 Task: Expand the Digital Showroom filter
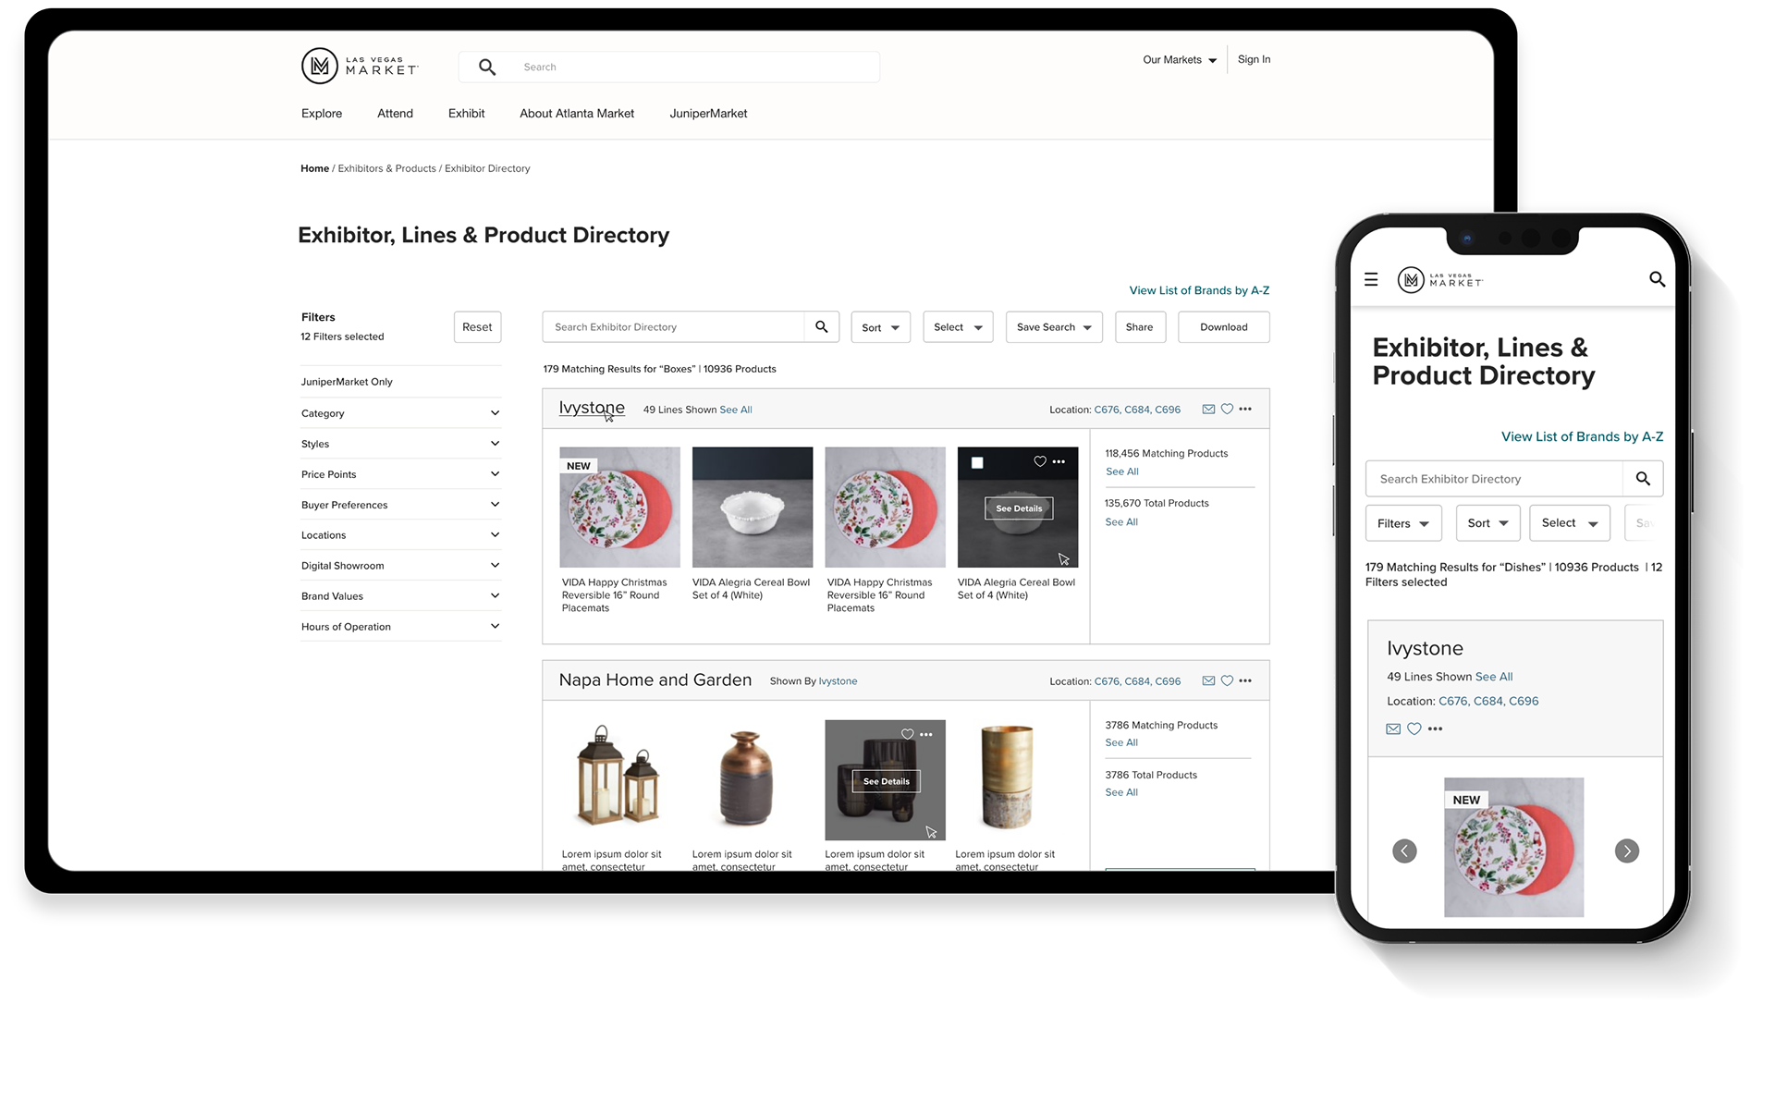click(x=400, y=566)
